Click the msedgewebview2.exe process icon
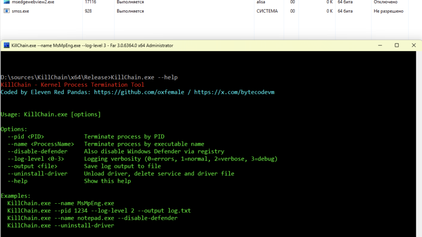 point(7,1)
